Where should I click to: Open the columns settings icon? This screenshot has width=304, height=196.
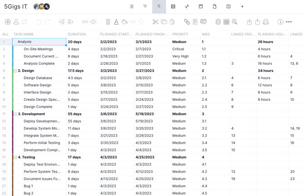(x=218, y=22)
